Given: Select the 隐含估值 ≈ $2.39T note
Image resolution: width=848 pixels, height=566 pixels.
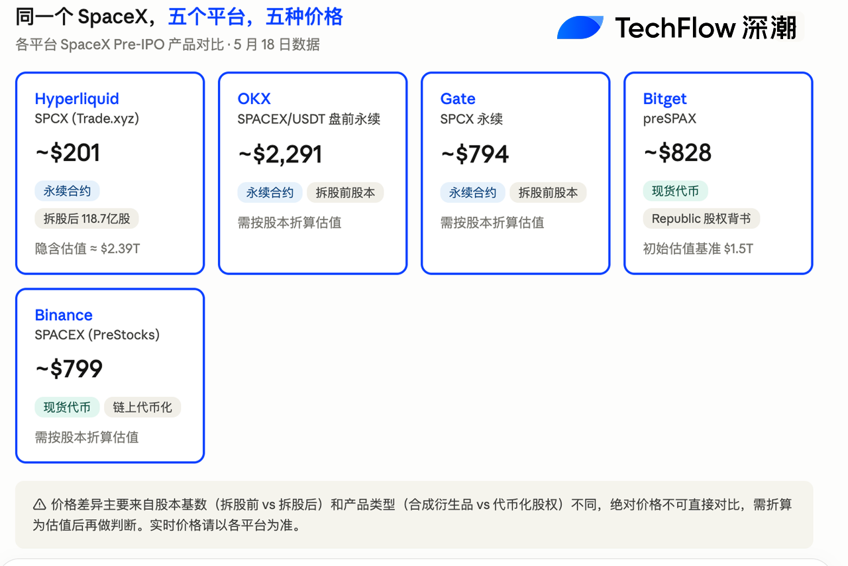Looking at the screenshot, I should 87,249.
